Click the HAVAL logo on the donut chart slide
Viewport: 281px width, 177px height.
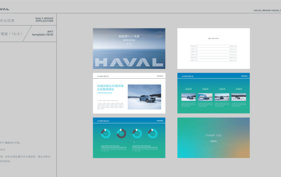tap(160, 121)
